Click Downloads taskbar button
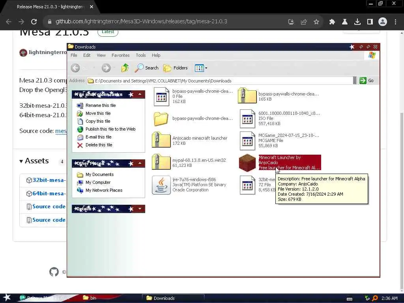 [173, 298]
